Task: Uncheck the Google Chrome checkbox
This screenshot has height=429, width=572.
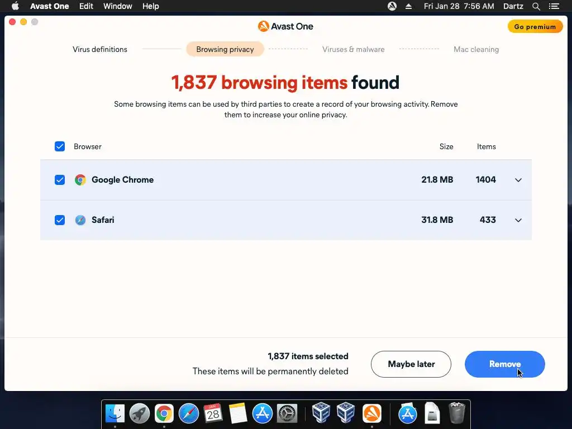Action: [60, 180]
